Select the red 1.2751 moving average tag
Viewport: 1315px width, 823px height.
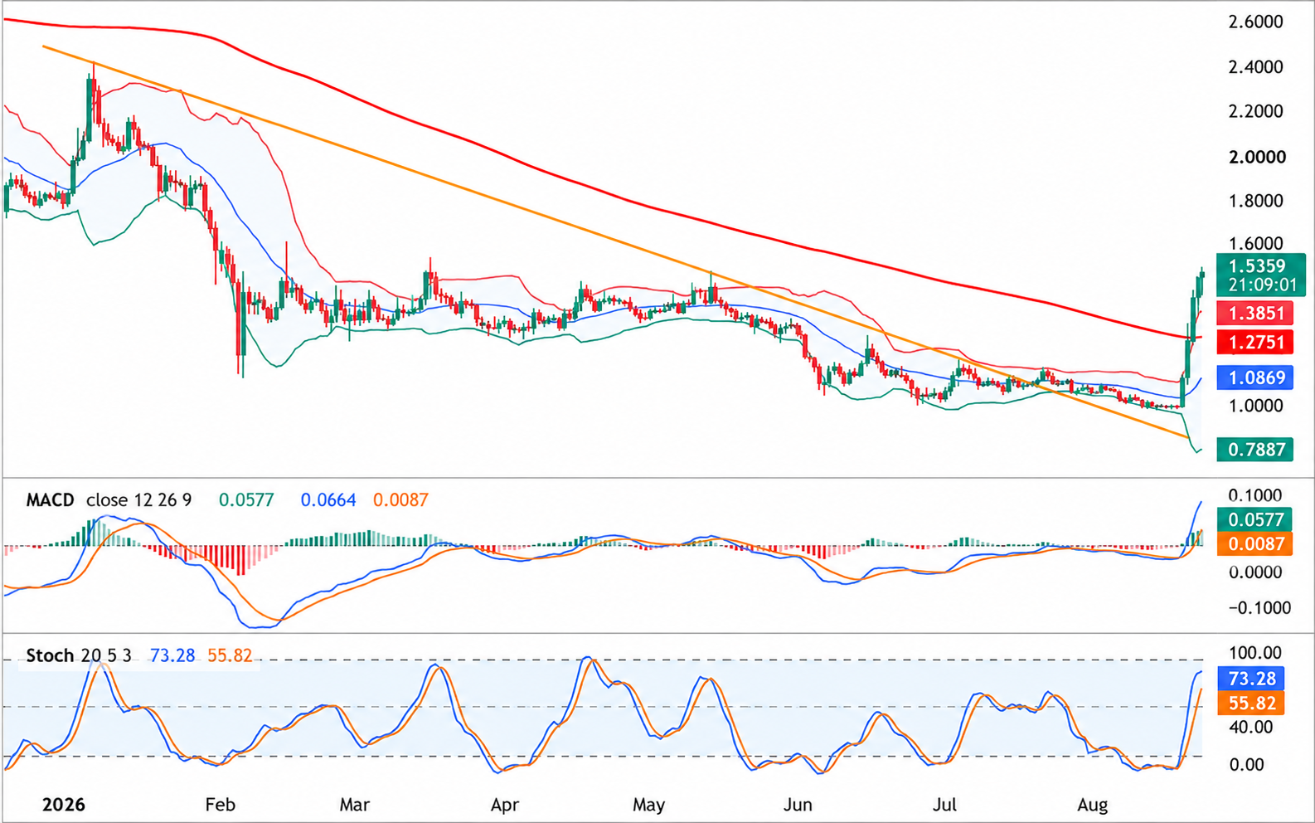pos(1255,342)
